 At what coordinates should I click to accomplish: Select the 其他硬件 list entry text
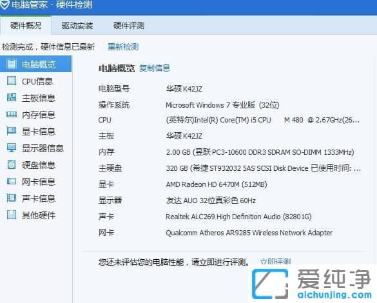[x=39, y=215]
